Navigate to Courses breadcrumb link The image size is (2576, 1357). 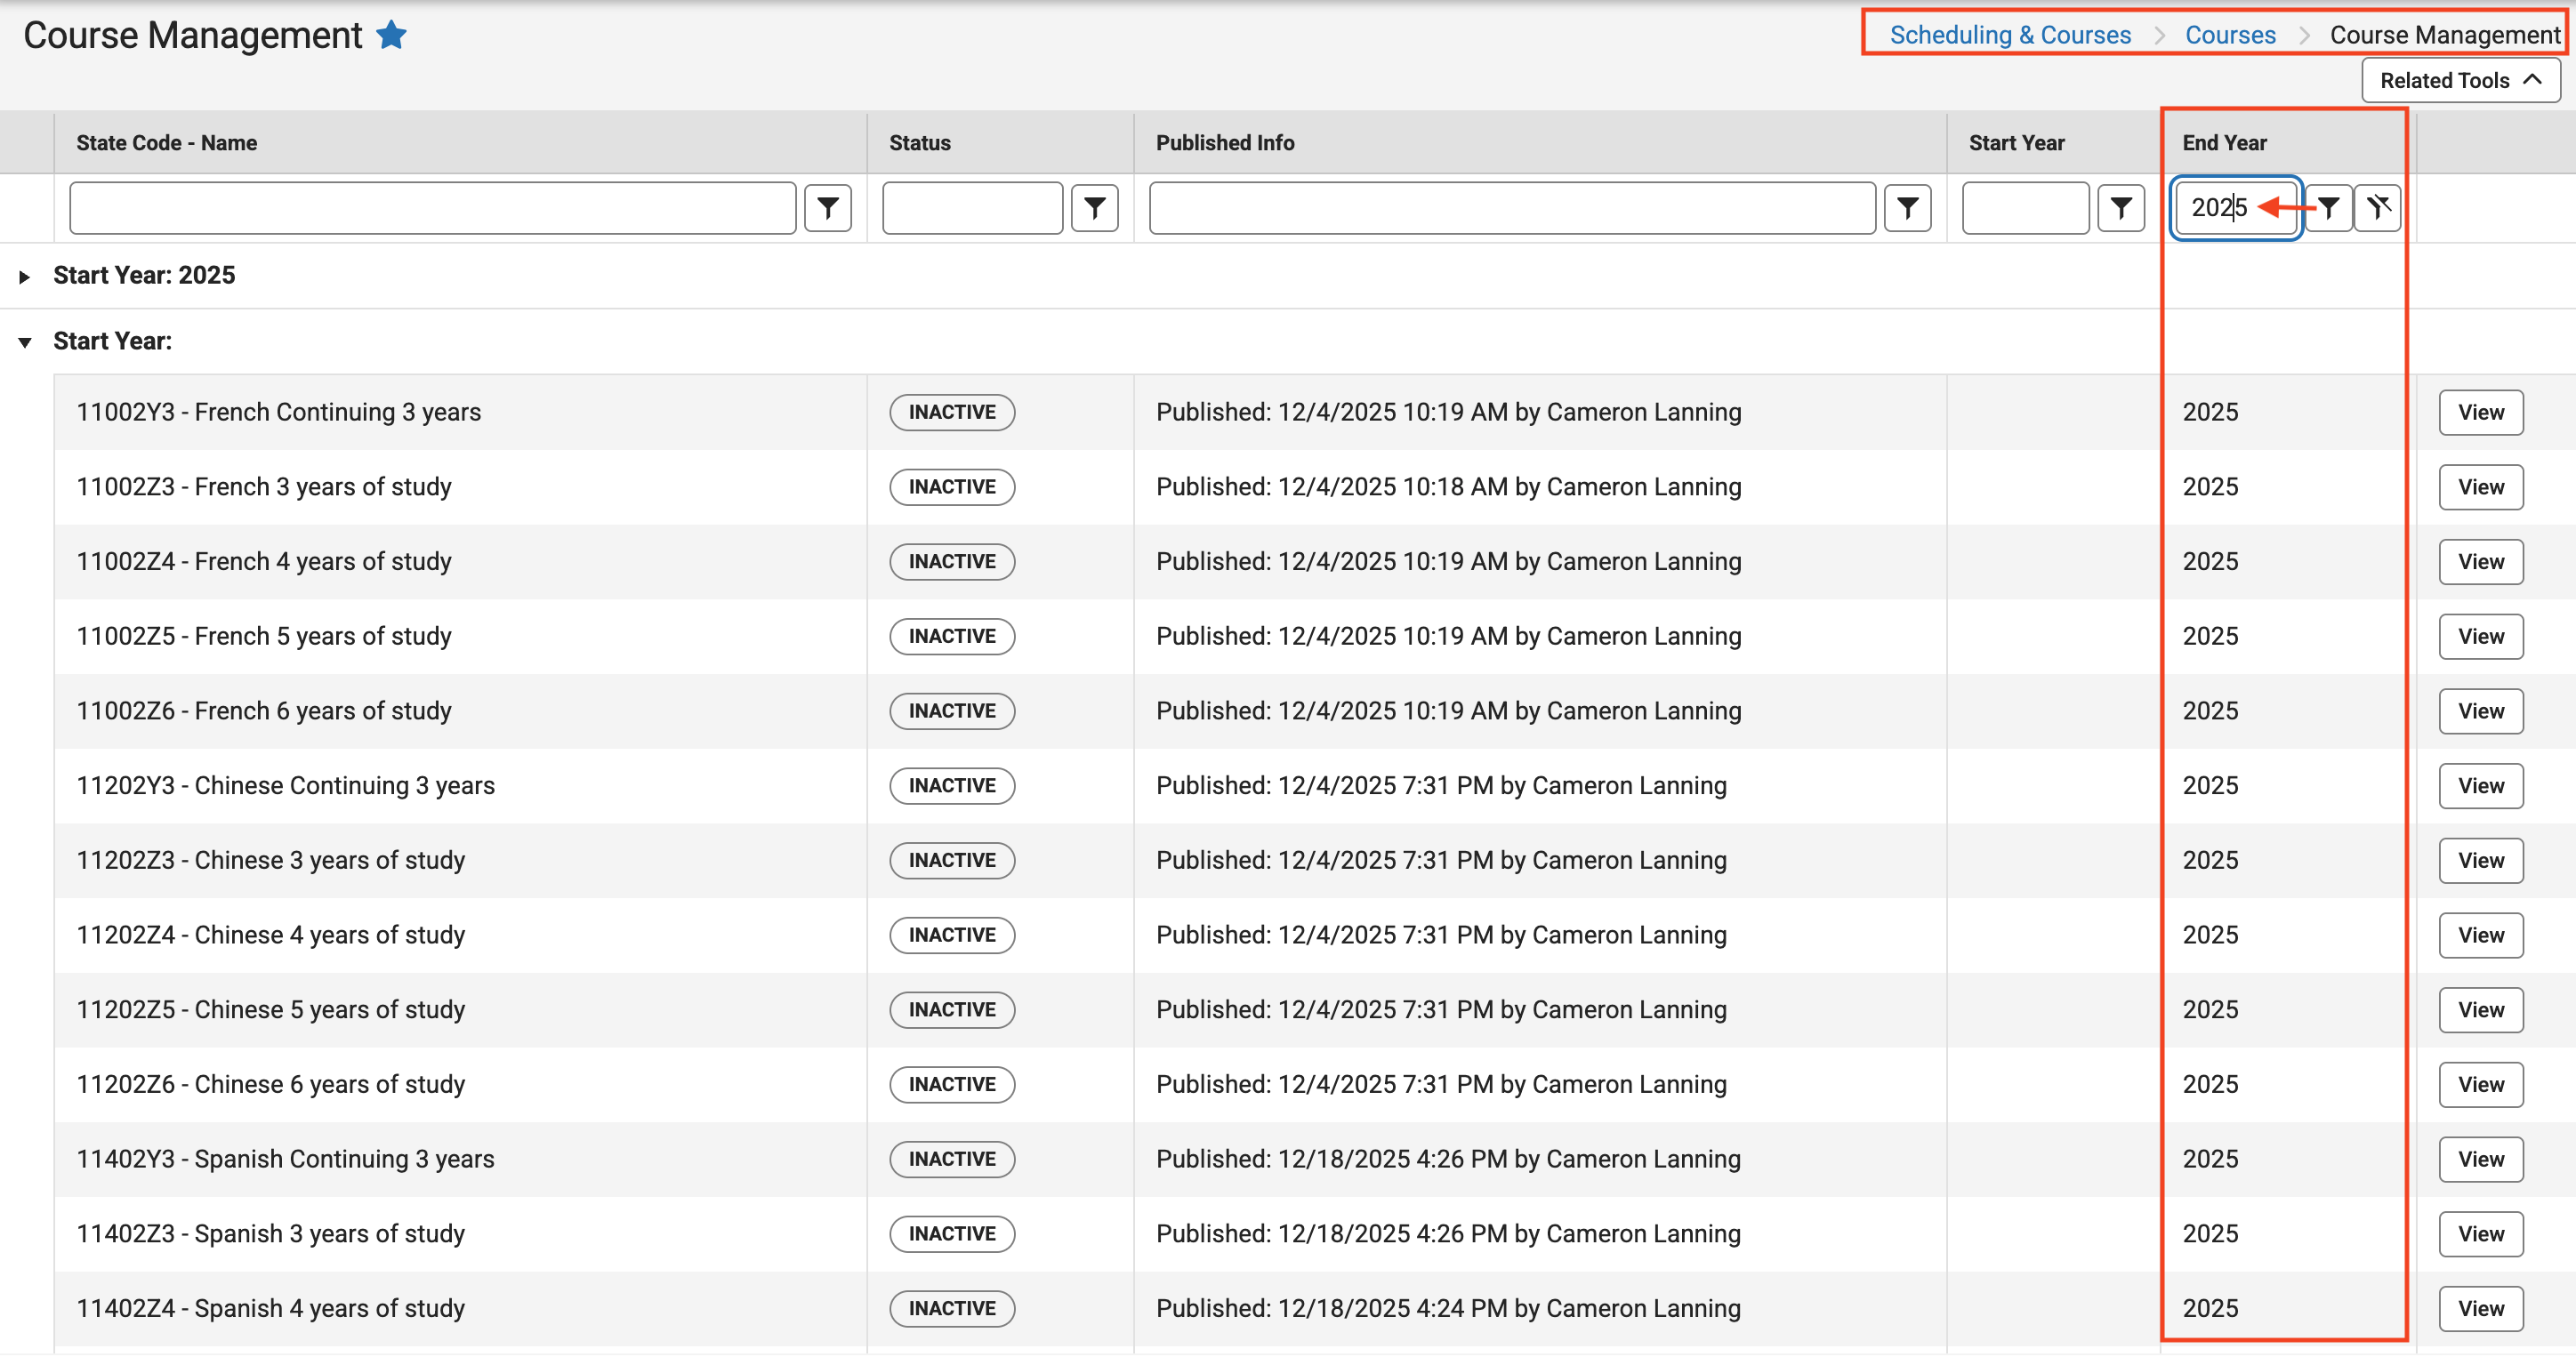pos(2230,35)
